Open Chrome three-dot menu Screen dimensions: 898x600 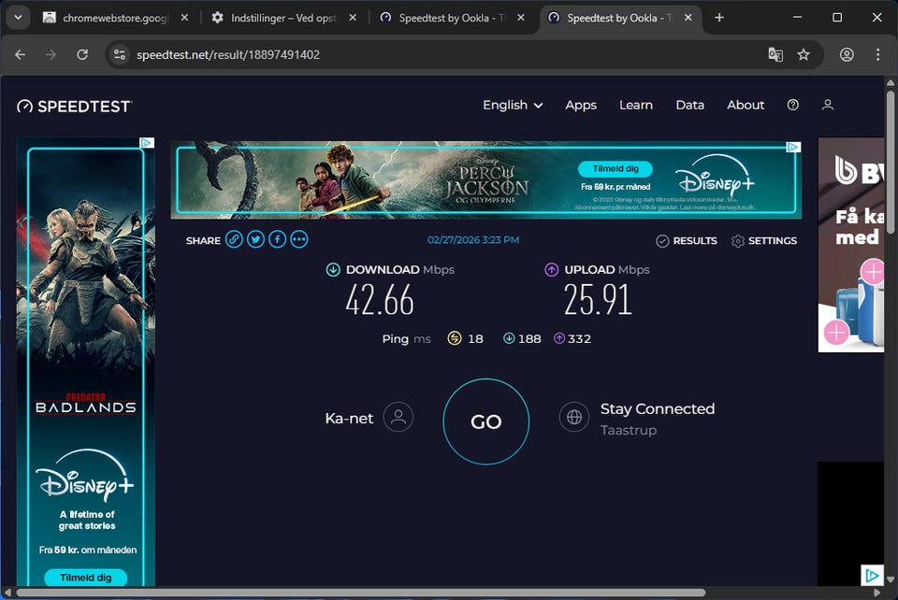point(877,54)
